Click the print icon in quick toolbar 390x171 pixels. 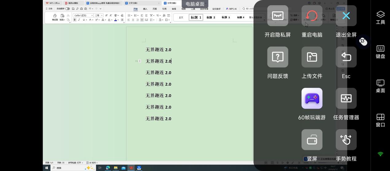point(81,9)
